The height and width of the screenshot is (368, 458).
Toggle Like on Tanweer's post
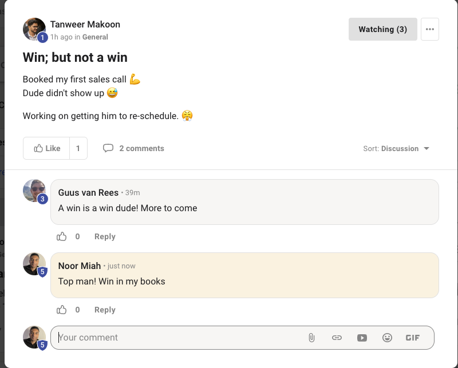point(47,148)
